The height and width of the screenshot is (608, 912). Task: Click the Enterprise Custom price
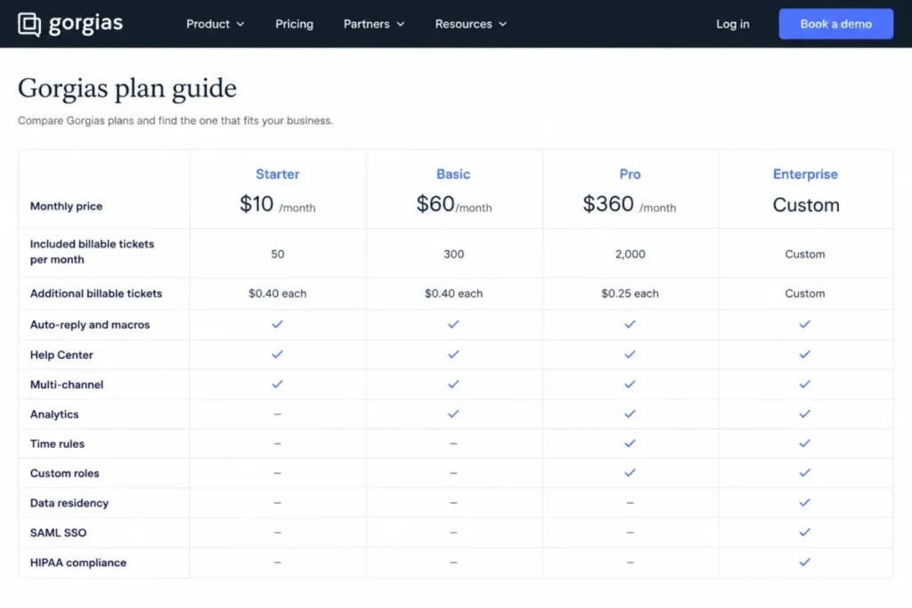pos(805,205)
